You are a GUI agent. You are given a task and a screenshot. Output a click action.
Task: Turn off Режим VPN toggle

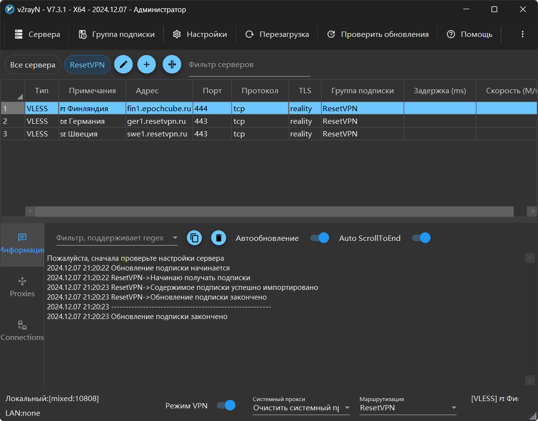point(226,405)
